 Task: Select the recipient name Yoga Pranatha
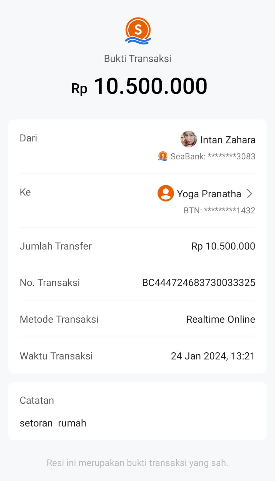click(x=209, y=194)
